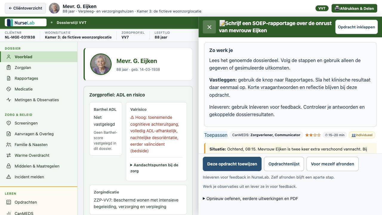382x215 pixels.
Task: Click the Barthel ADL card
Action: (106, 129)
